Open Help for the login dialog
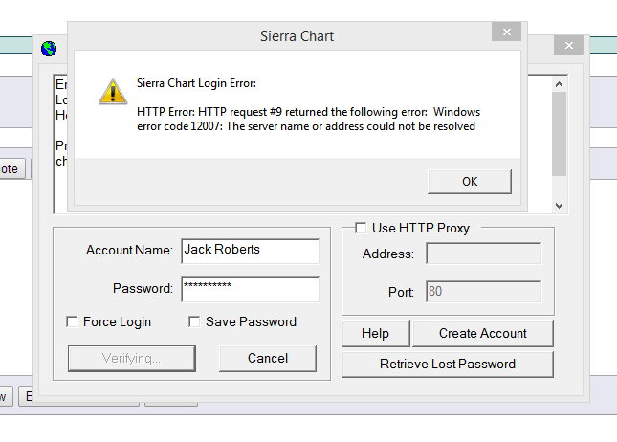This screenshot has height=442, width=617. point(375,333)
